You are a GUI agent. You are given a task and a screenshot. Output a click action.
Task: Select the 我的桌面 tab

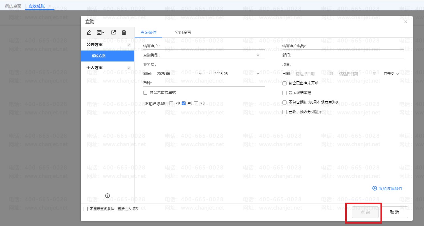(x=13, y=6)
